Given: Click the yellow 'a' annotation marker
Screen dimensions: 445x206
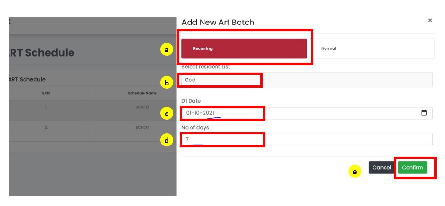Looking at the screenshot, I should [x=166, y=49].
